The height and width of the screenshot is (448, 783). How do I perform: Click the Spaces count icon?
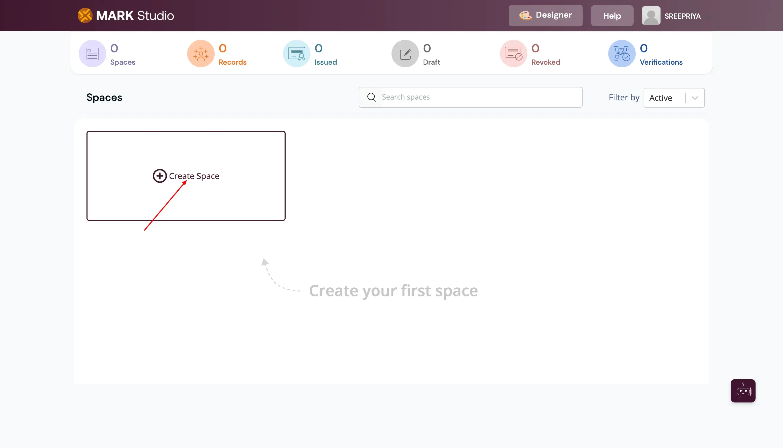[x=92, y=53]
